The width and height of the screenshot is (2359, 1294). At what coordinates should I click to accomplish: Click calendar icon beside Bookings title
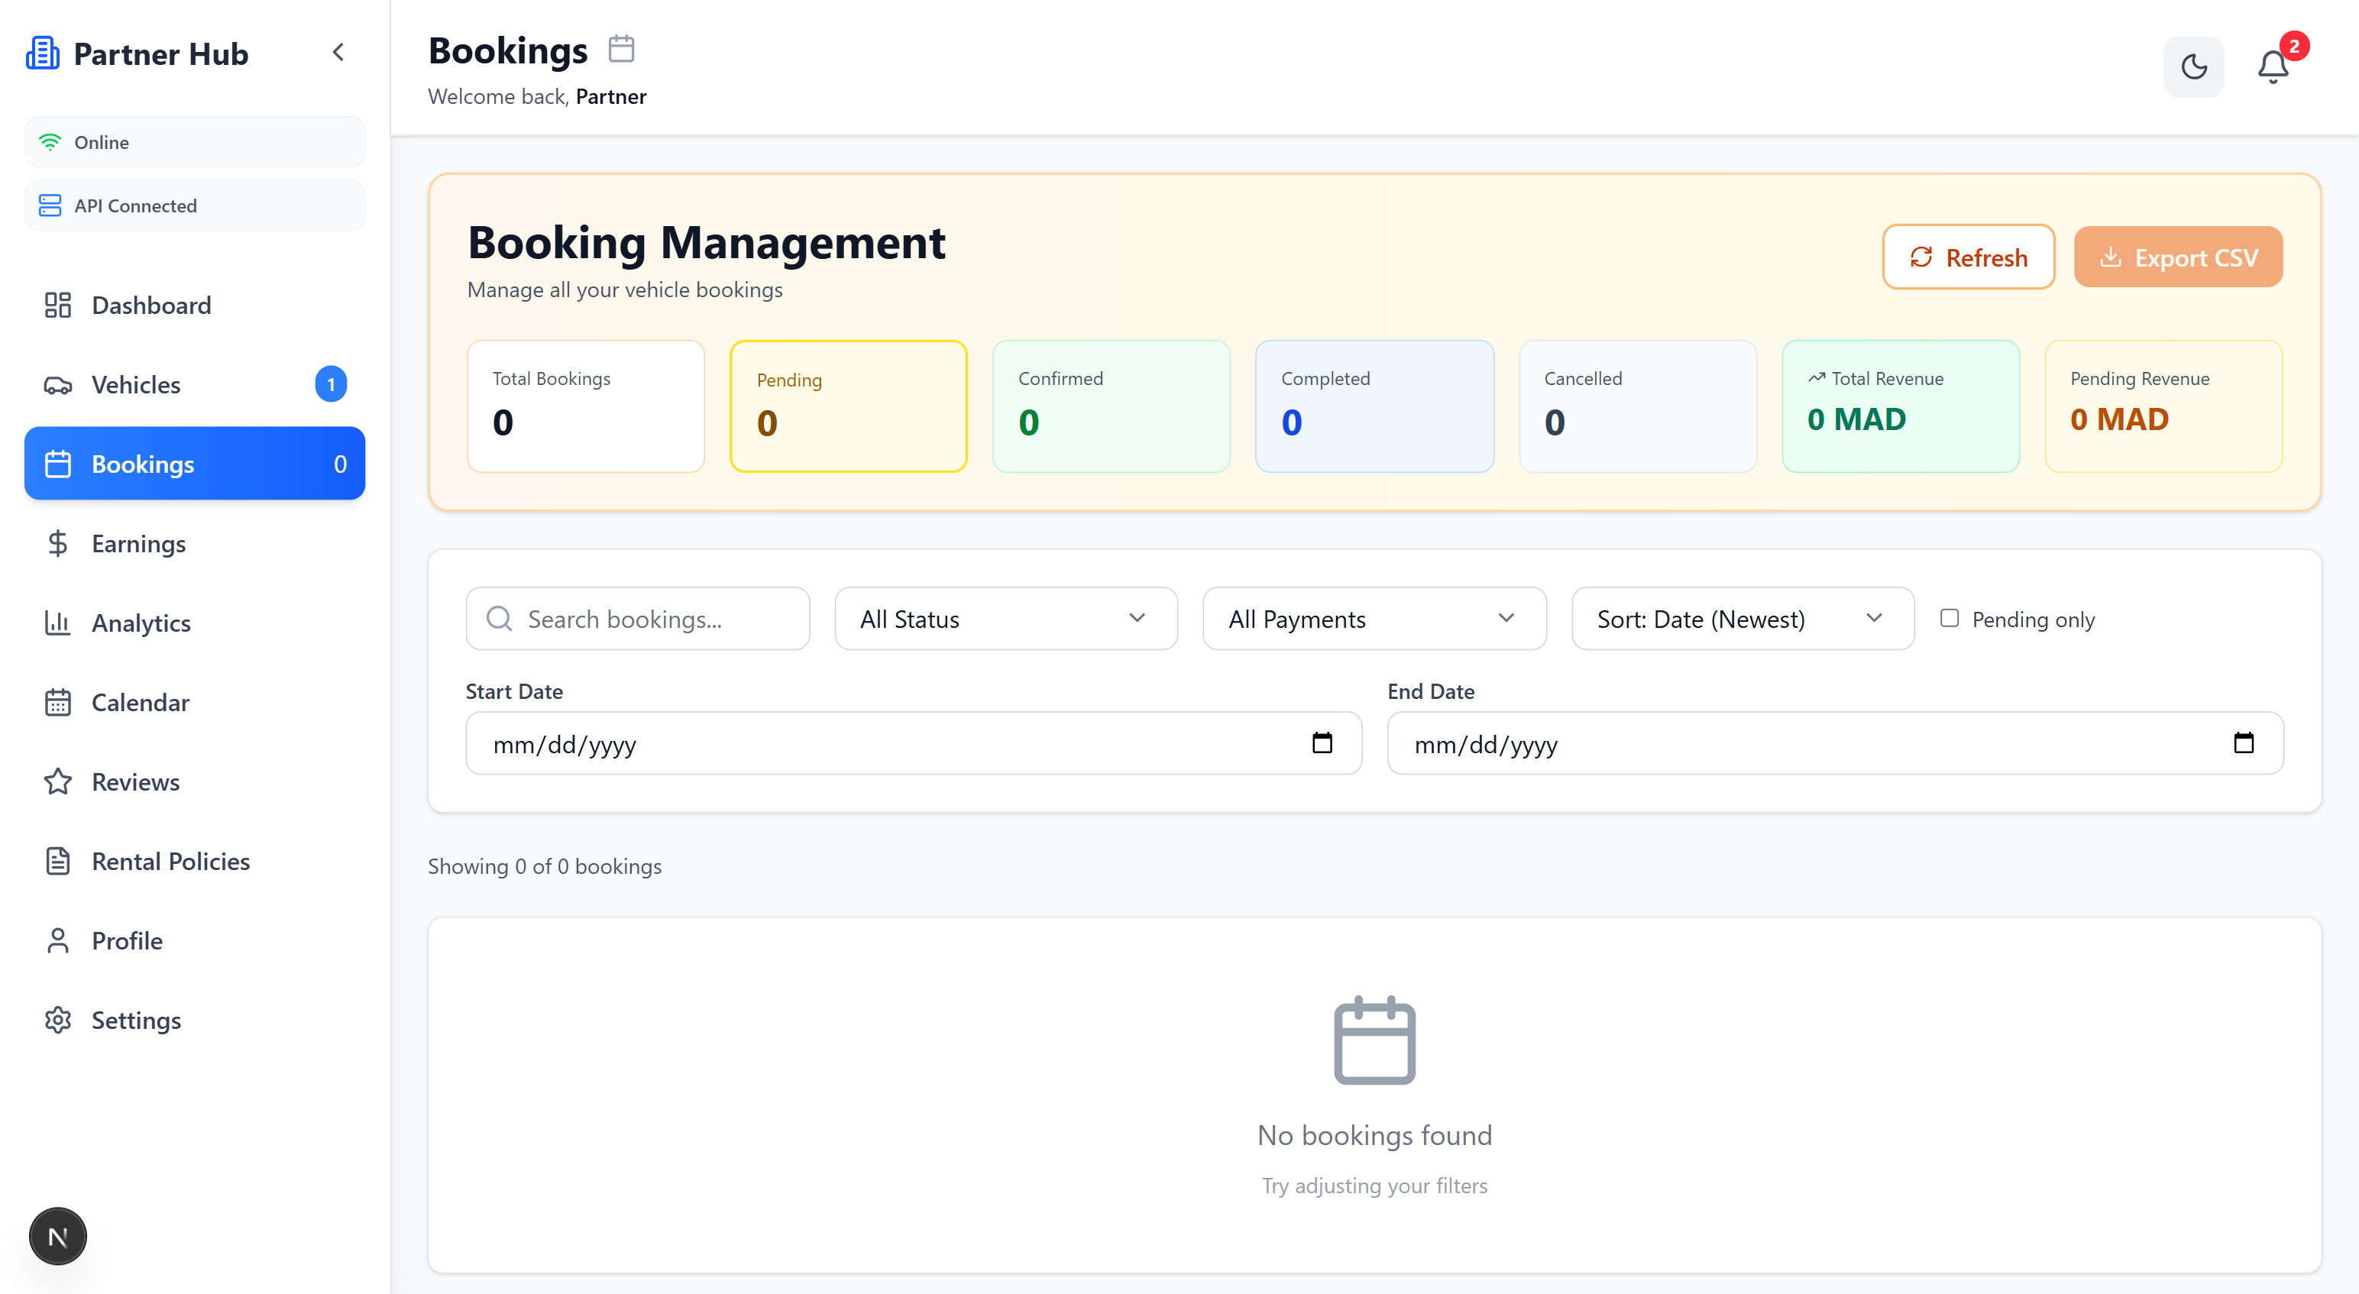point(621,49)
